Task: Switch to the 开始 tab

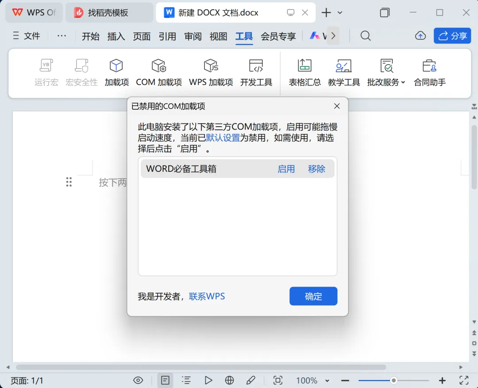Action: point(91,36)
